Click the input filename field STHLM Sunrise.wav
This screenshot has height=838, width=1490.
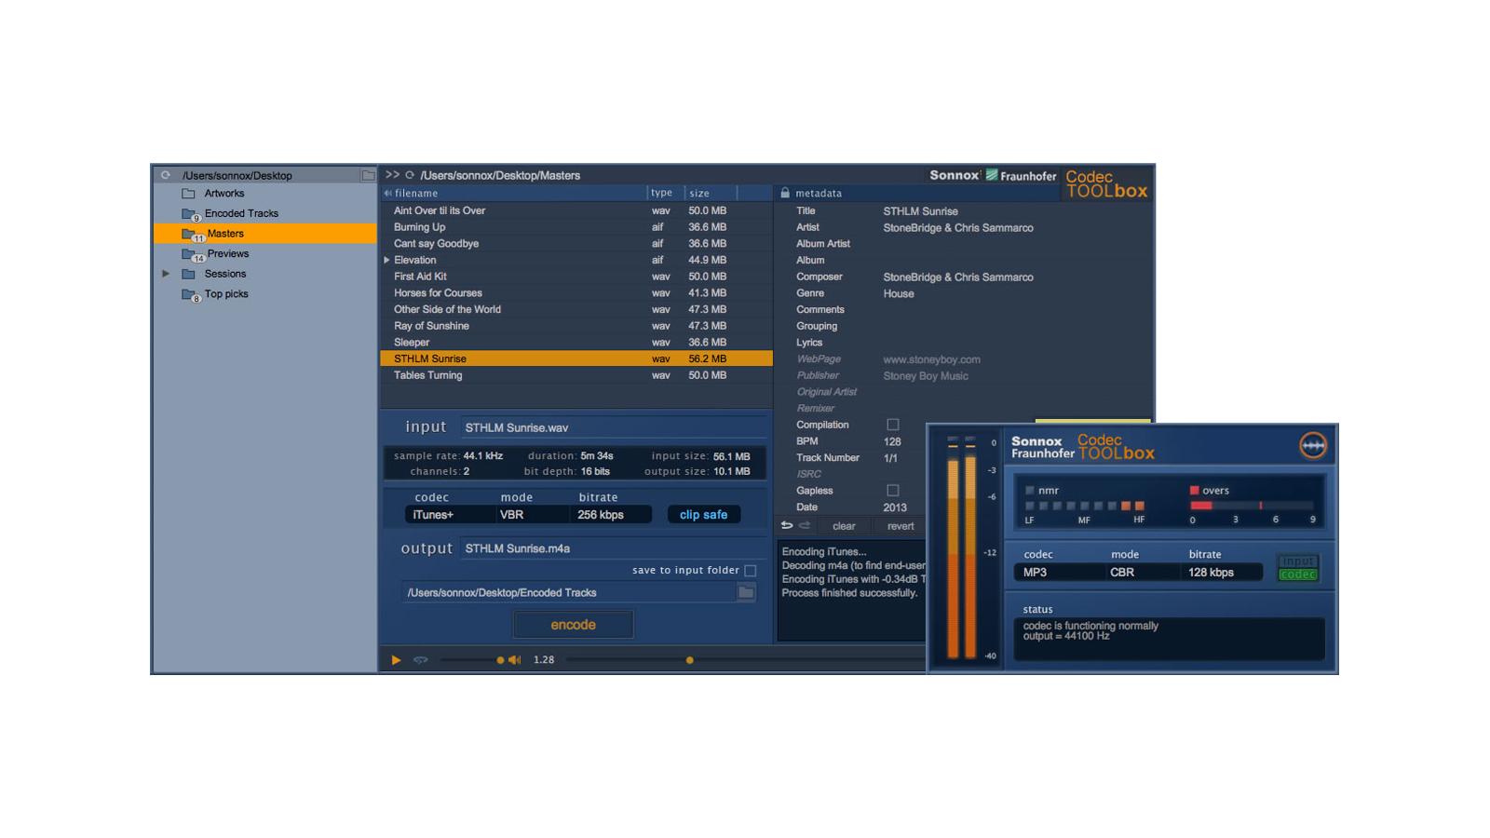click(x=615, y=428)
